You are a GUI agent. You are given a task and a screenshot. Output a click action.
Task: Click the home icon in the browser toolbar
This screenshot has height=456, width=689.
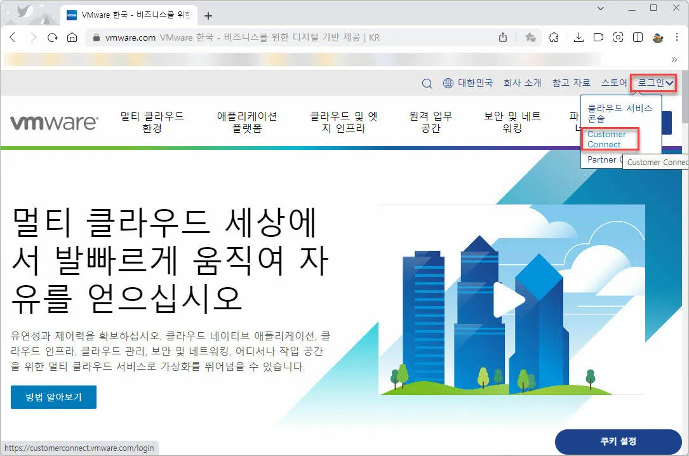[72, 37]
